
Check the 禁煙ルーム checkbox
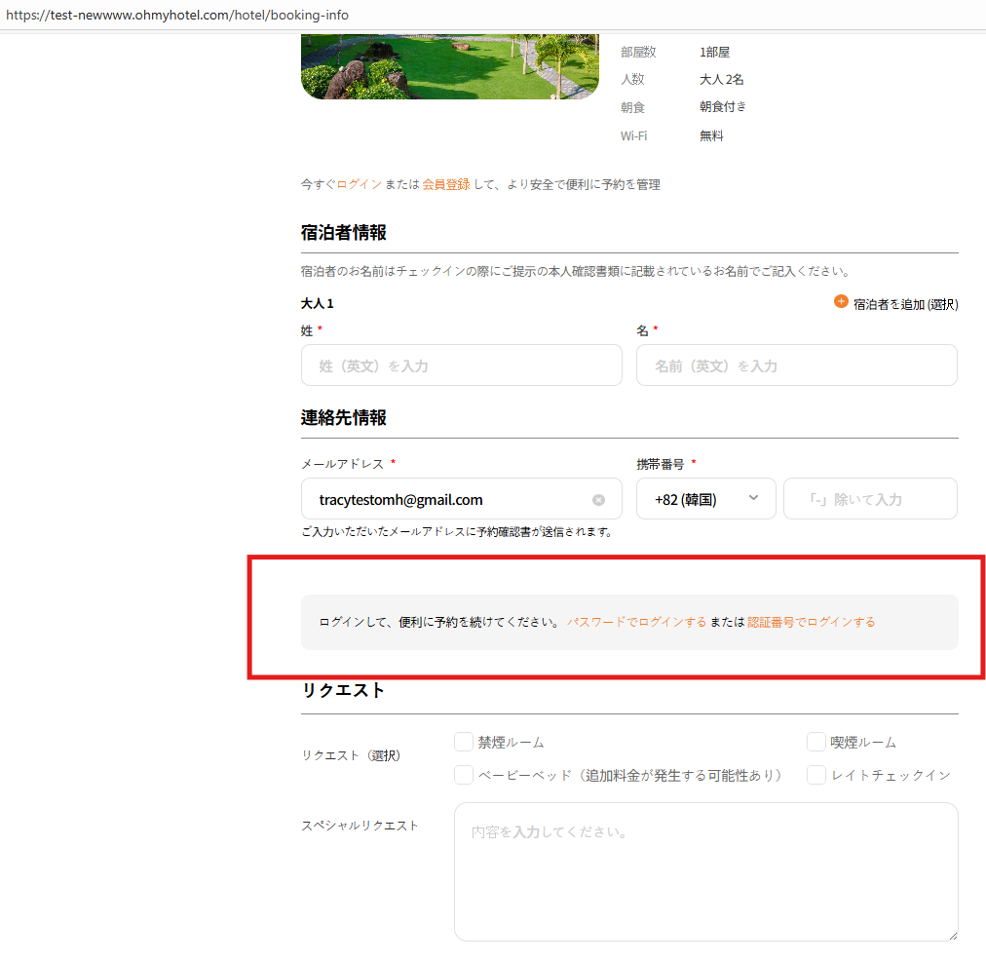click(x=464, y=743)
